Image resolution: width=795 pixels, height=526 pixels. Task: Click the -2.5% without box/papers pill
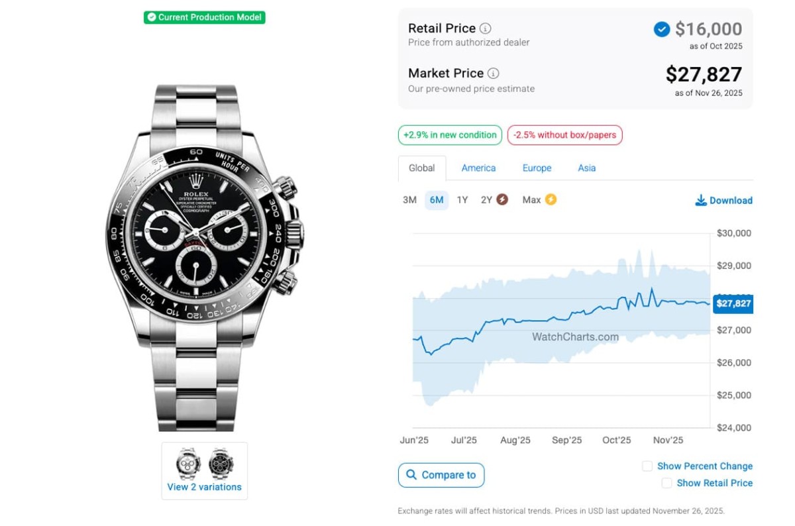pos(564,135)
